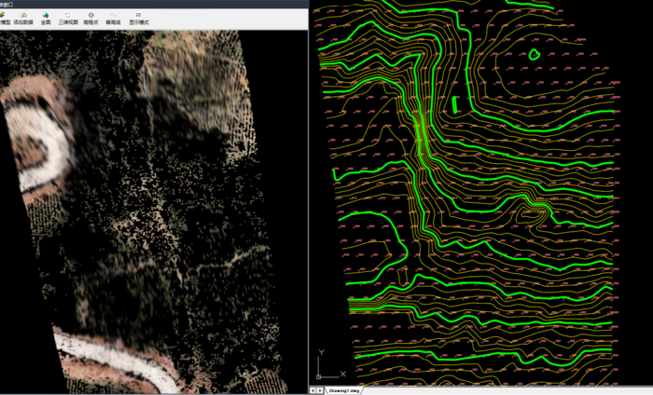Open the 显示模式 display mode option
Viewport: 653px width, 395px height.
138,18
